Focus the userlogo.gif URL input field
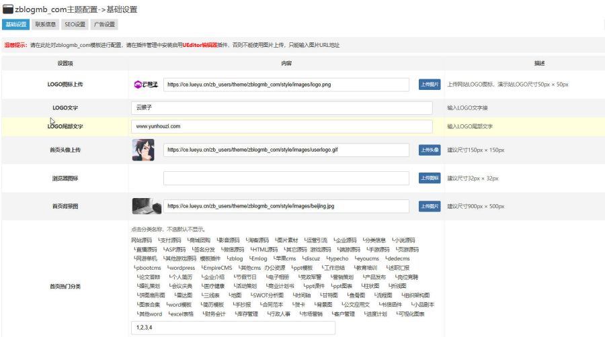 (286, 150)
